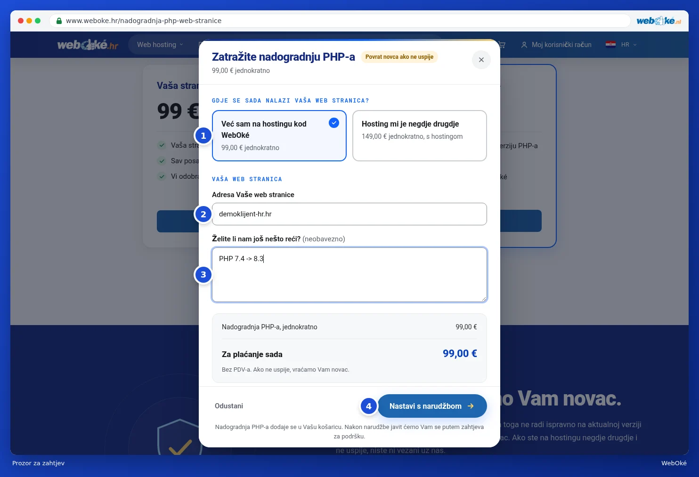Click total price '99,00 €' in blue
This screenshot has width=699, height=477.
click(460, 354)
